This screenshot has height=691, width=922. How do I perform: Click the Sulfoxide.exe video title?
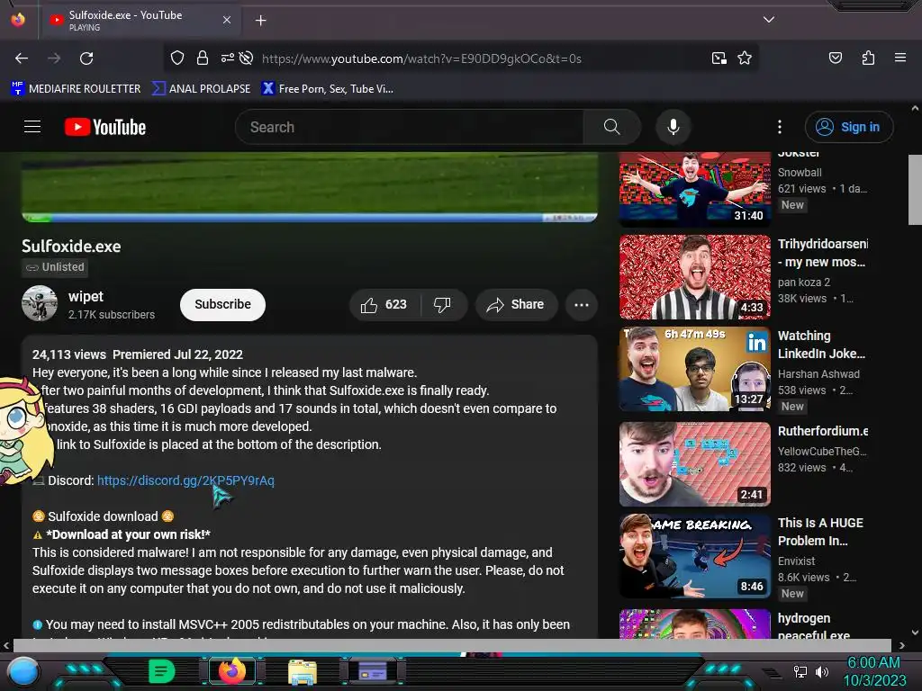(x=71, y=247)
